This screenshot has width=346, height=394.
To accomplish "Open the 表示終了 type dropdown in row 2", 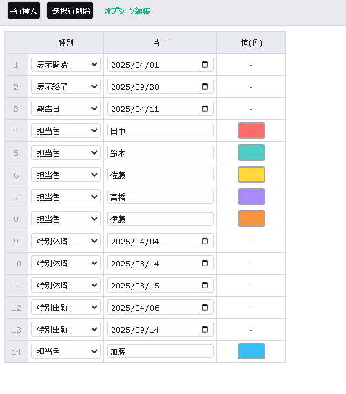I will (x=65, y=86).
